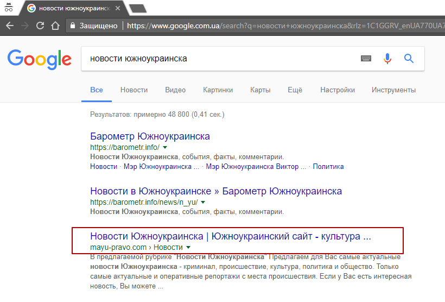This screenshot has height=302, width=445.
Task: Open a new tab with the new-tab button
Action: [x=138, y=8]
